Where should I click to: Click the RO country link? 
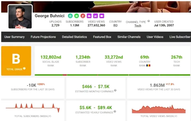click(x=115, y=26)
